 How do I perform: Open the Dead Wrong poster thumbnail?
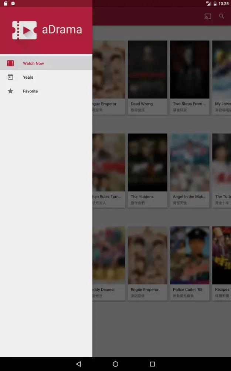147,70
